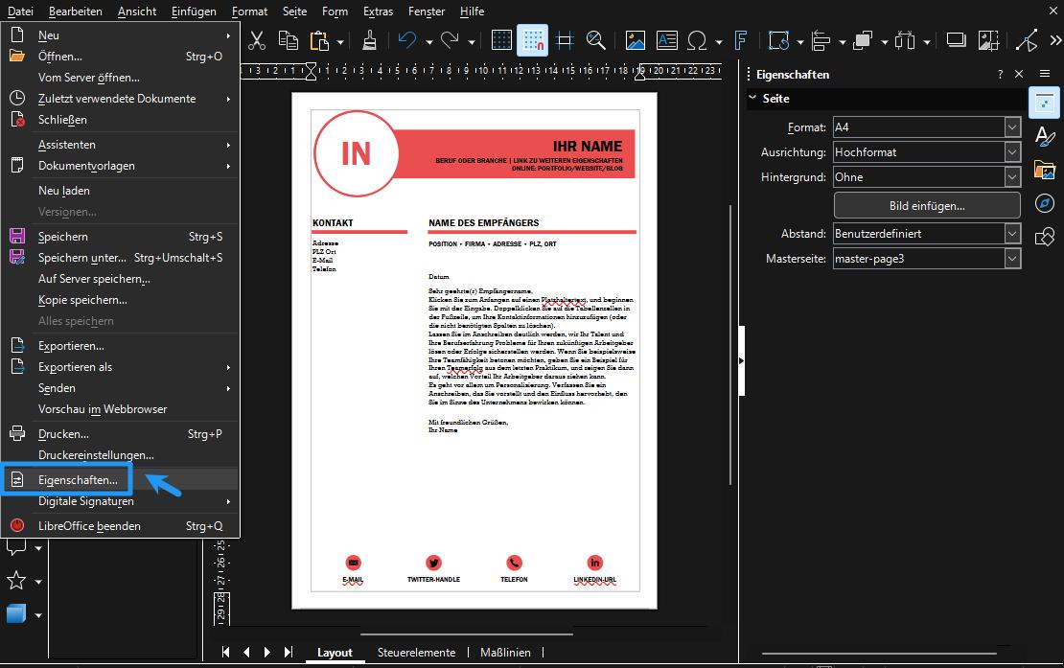Click the Undo arrow icon
This screenshot has height=668, width=1064.
tap(407, 40)
